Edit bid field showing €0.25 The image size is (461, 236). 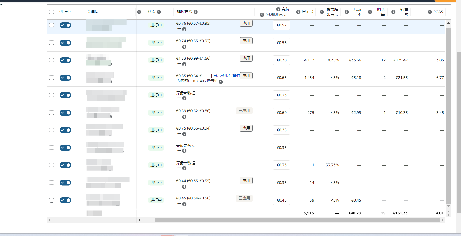click(281, 130)
